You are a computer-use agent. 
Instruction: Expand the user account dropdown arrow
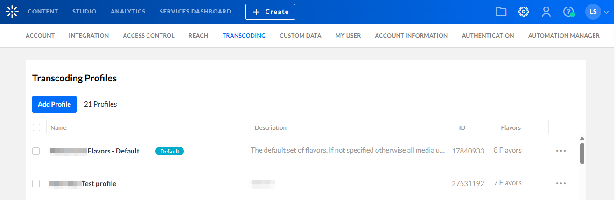(606, 12)
